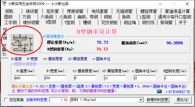Screen dimensions: 195x107
Task: Select the L型钢 tab
Action: point(145,17)
